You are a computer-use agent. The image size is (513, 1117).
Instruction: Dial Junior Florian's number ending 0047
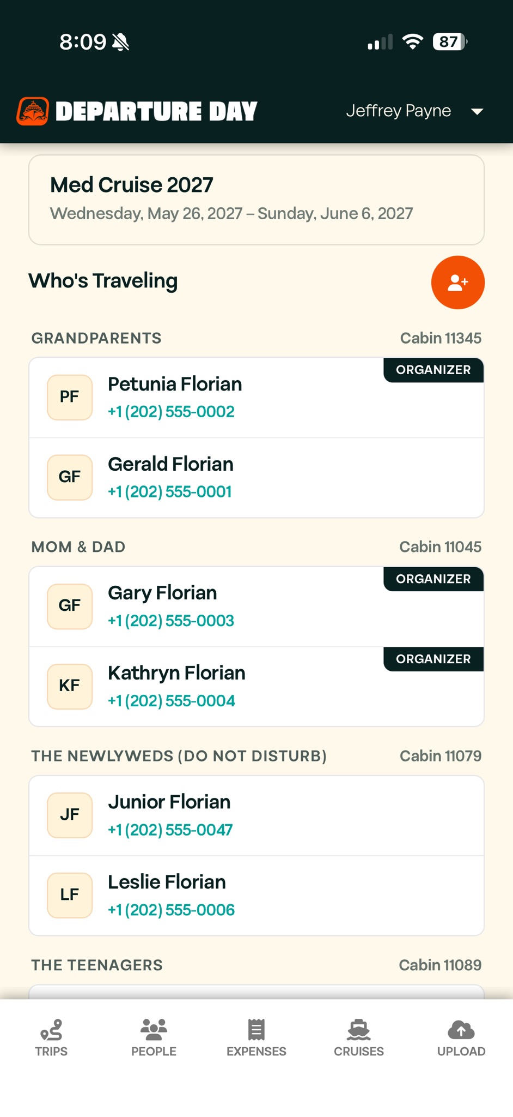tap(170, 830)
